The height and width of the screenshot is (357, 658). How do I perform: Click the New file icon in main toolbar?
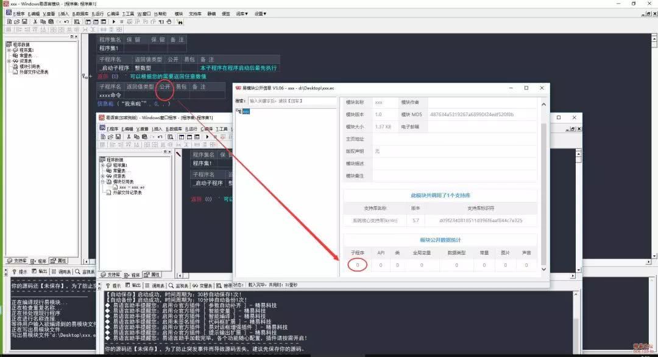coord(9,22)
